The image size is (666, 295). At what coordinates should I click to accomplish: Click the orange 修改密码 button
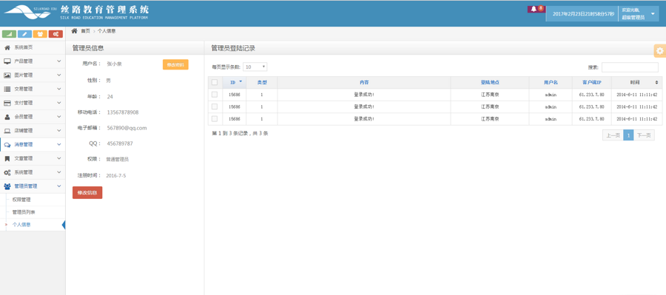coord(175,64)
